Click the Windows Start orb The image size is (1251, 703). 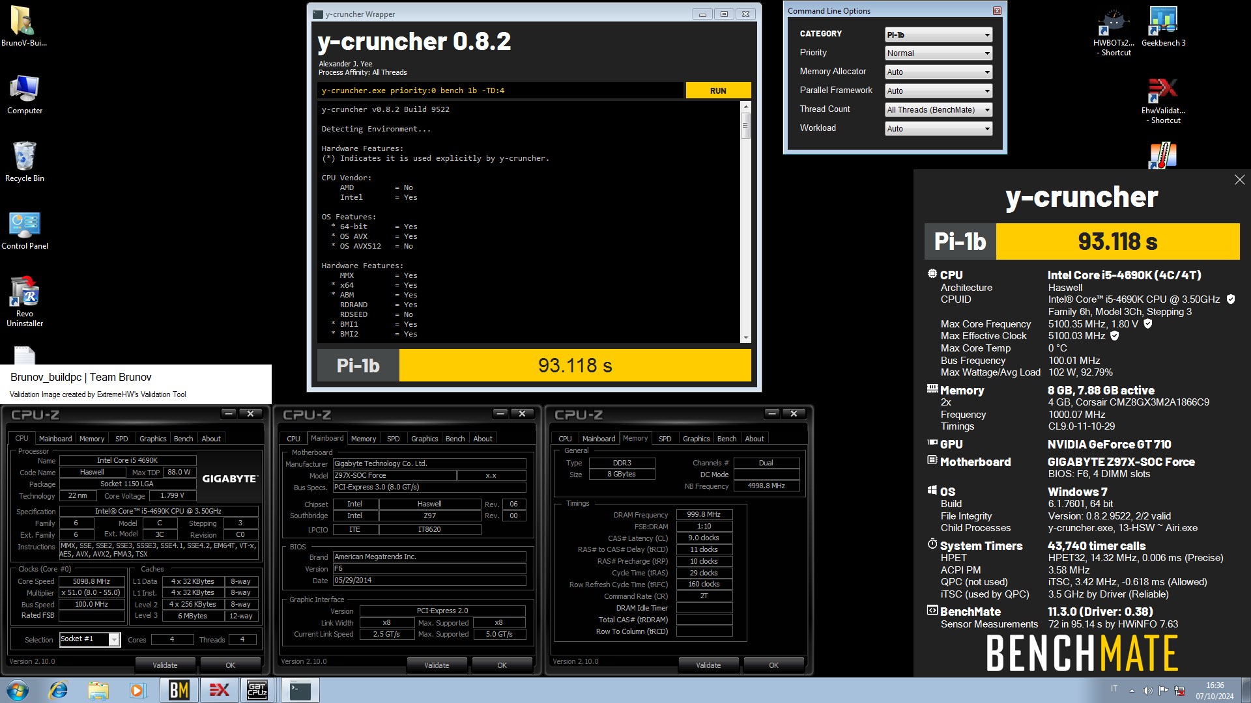click(18, 690)
